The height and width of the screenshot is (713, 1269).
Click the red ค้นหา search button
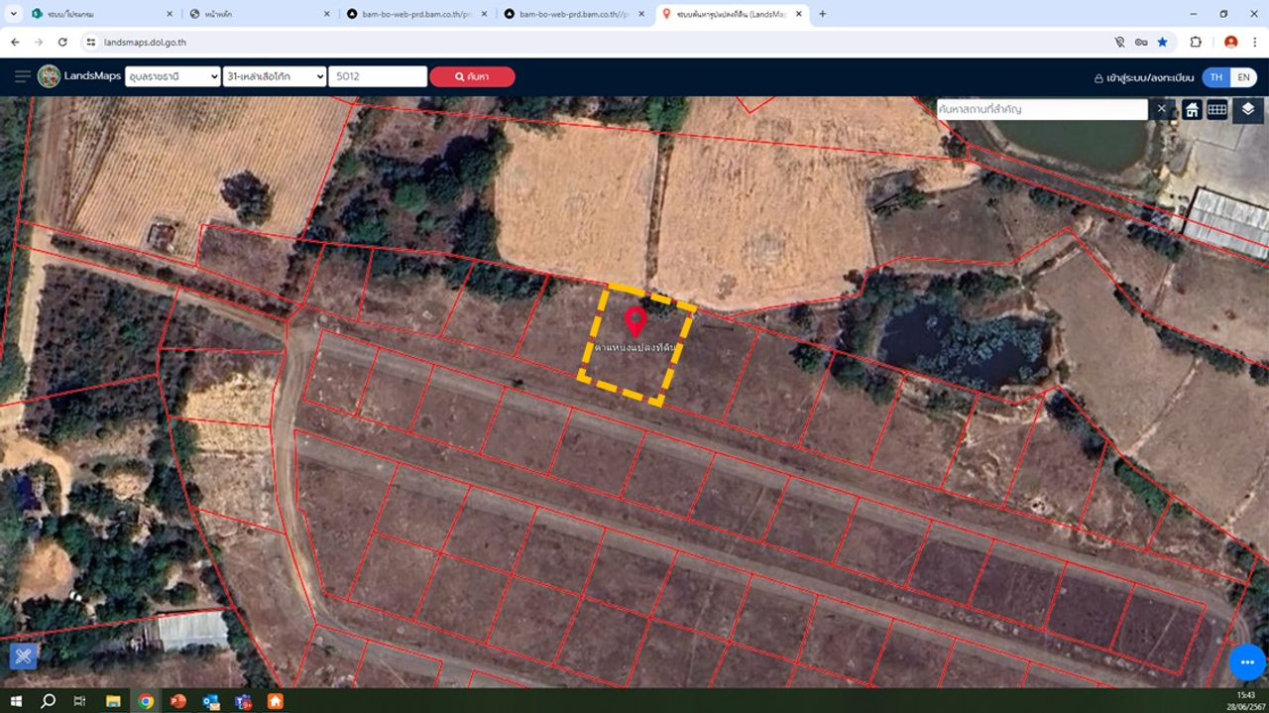click(472, 76)
